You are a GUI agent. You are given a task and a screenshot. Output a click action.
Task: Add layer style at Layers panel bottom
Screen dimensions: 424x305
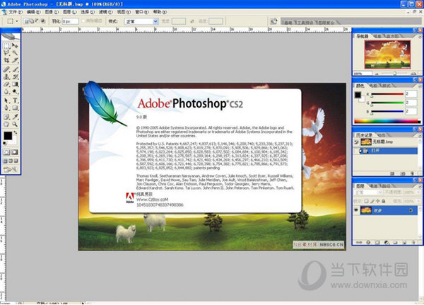coord(368,243)
